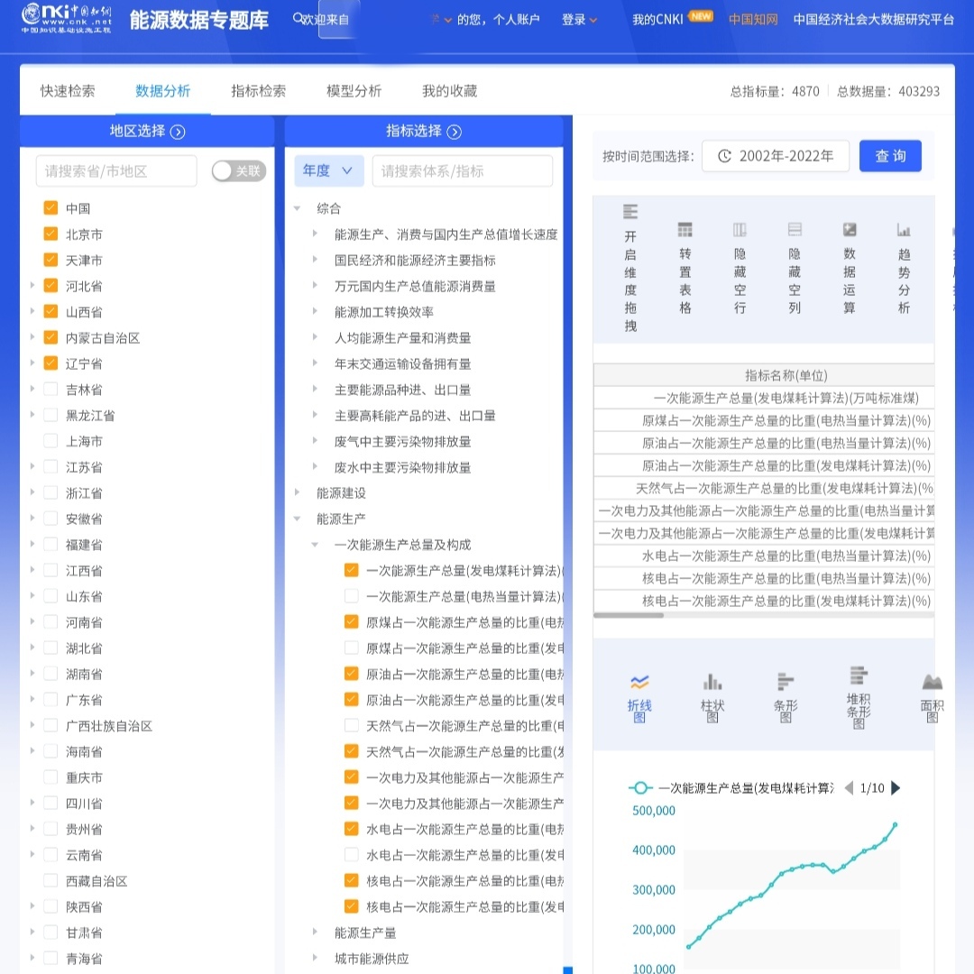Switch to the 柱状图 bar chart
The width and height of the screenshot is (974, 974).
[712, 694]
